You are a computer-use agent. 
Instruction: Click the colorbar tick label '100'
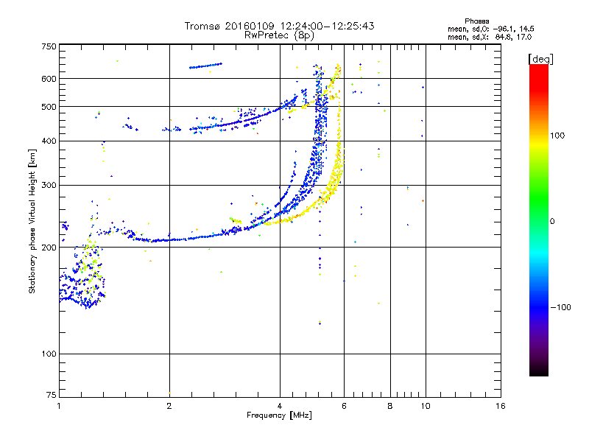557,136
